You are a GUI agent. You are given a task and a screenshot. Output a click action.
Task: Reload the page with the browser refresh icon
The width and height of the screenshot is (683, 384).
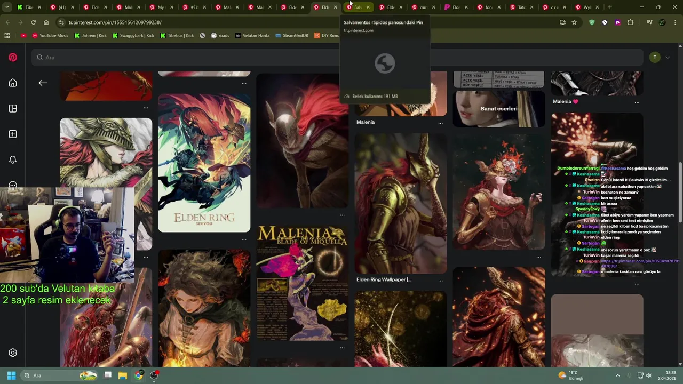33,22
